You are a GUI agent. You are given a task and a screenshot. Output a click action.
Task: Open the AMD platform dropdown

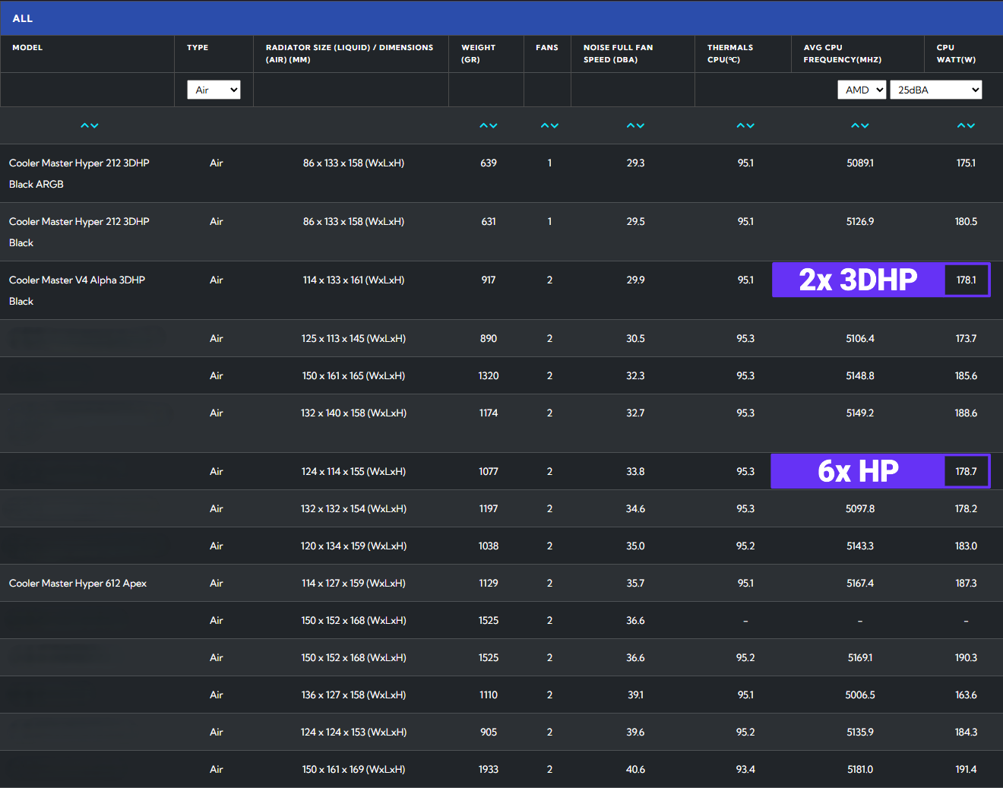pos(862,90)
